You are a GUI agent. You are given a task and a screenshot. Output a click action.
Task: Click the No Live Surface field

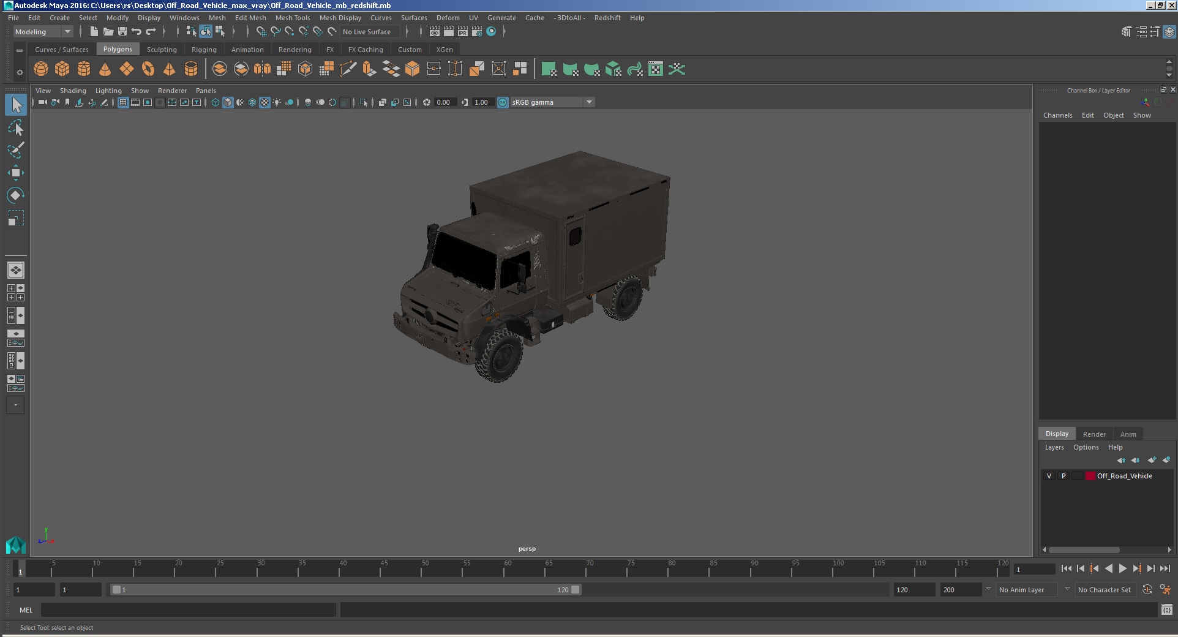tap(370, 32)
